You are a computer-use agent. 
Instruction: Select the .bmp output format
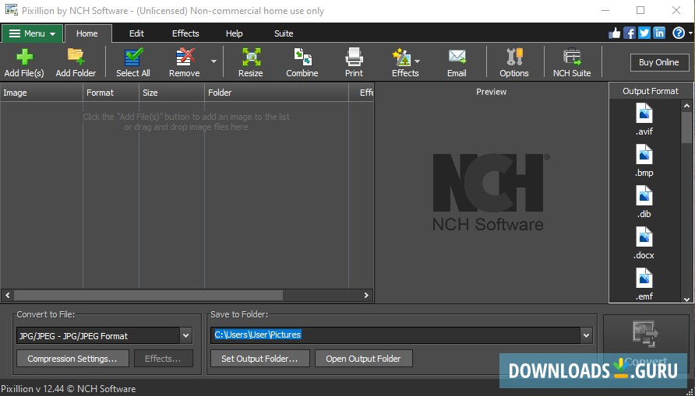click(644, 160)
